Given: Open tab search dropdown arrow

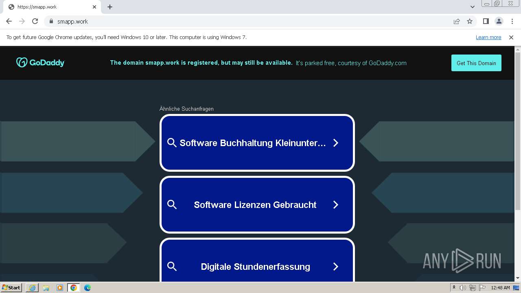Looking at the screenshot, I should click(473, 7).
